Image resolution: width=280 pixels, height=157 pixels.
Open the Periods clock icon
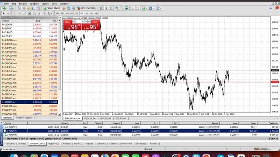pyautogui.click(x=150, y=8)
